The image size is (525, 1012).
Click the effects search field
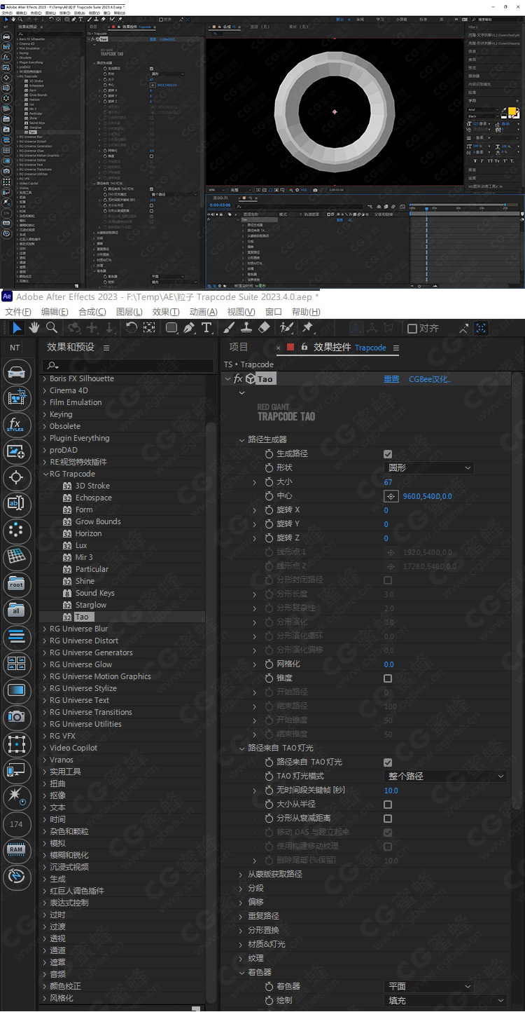pyautogui.click(x=127, y=365)
